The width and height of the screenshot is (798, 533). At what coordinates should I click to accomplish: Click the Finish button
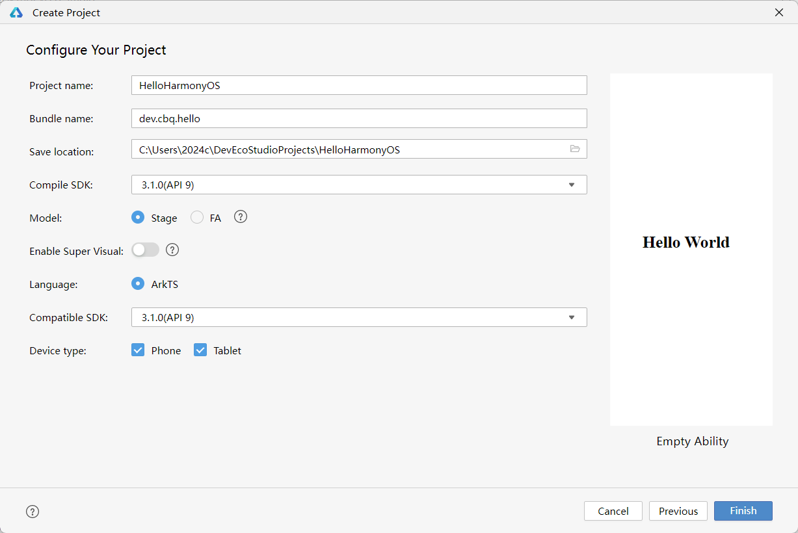(x=743, y=511)
